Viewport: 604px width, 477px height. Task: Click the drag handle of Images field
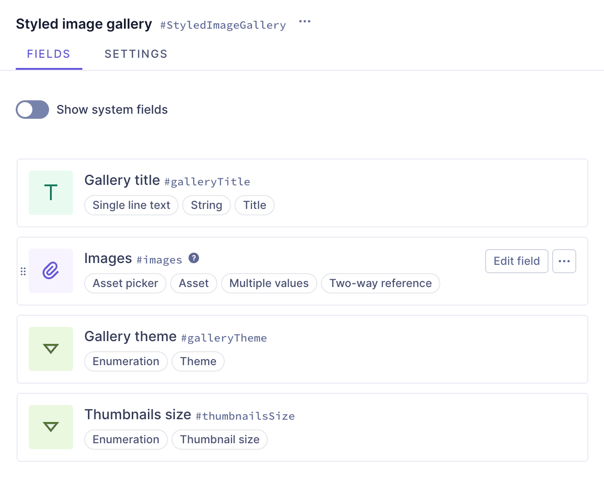click(23, 271)
